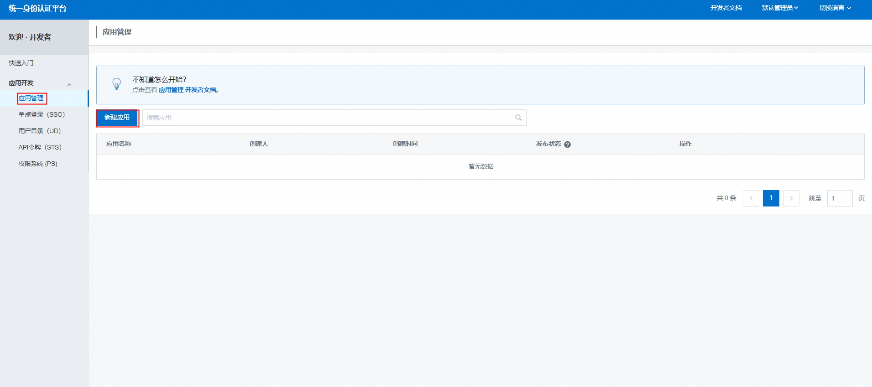Click the lightbulb tip icon
872x387 pixels.
(x=117, y=84)
